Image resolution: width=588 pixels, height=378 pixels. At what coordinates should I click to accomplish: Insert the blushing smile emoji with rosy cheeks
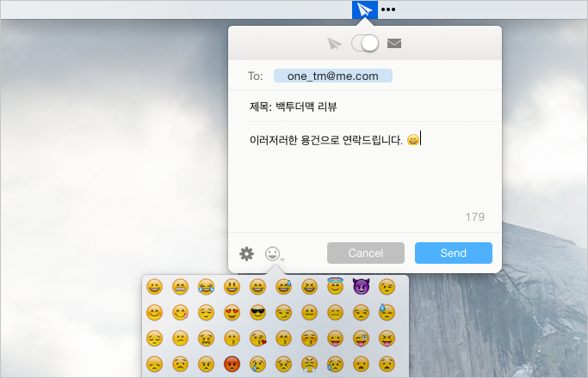(154, 313)
